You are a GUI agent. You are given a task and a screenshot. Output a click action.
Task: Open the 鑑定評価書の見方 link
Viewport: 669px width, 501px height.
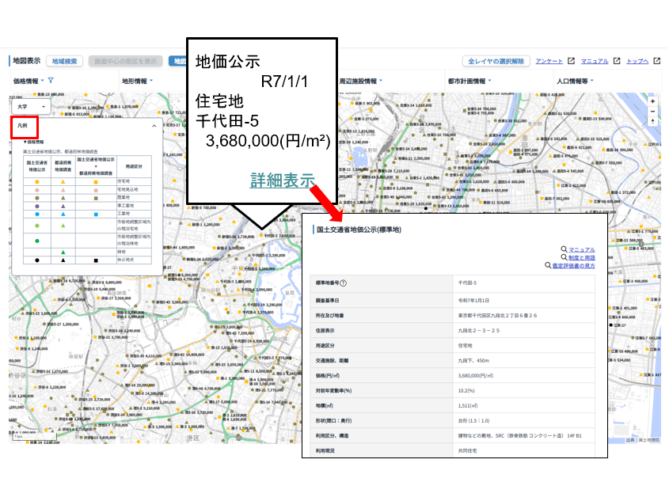tap(573, 266)
